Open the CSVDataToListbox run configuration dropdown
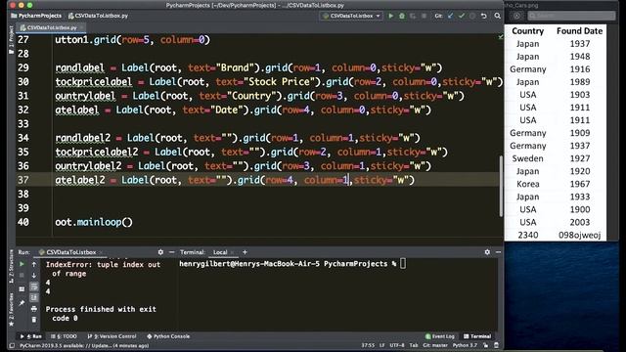This screenshot has height=352, width=626. point(352,16)
